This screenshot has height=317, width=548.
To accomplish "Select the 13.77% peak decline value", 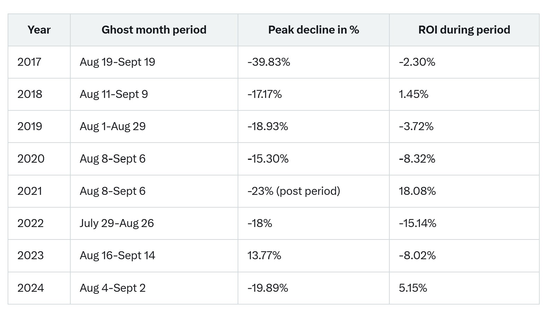I will click(x=264, y=255).
